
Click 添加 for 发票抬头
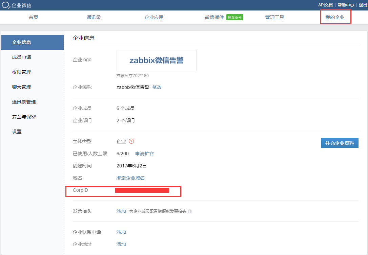tap(121, 211)
